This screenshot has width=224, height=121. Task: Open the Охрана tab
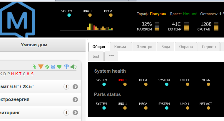186,47
